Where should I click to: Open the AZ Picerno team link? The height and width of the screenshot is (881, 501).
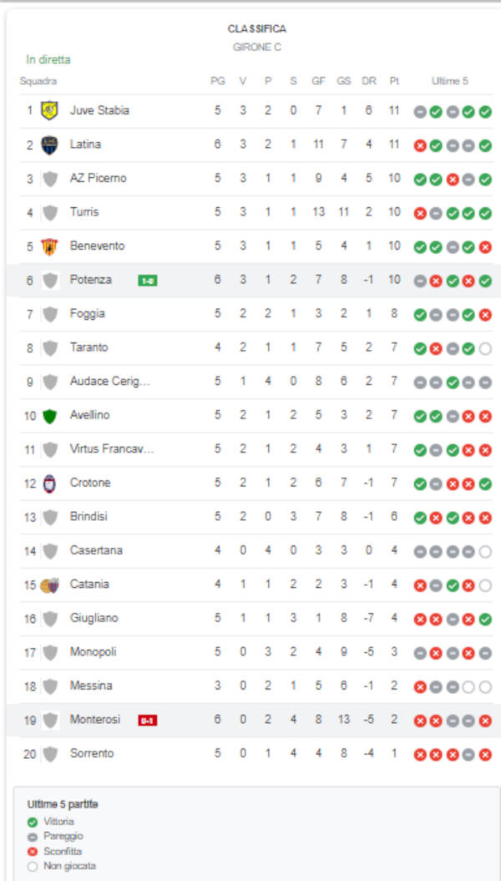98,178
